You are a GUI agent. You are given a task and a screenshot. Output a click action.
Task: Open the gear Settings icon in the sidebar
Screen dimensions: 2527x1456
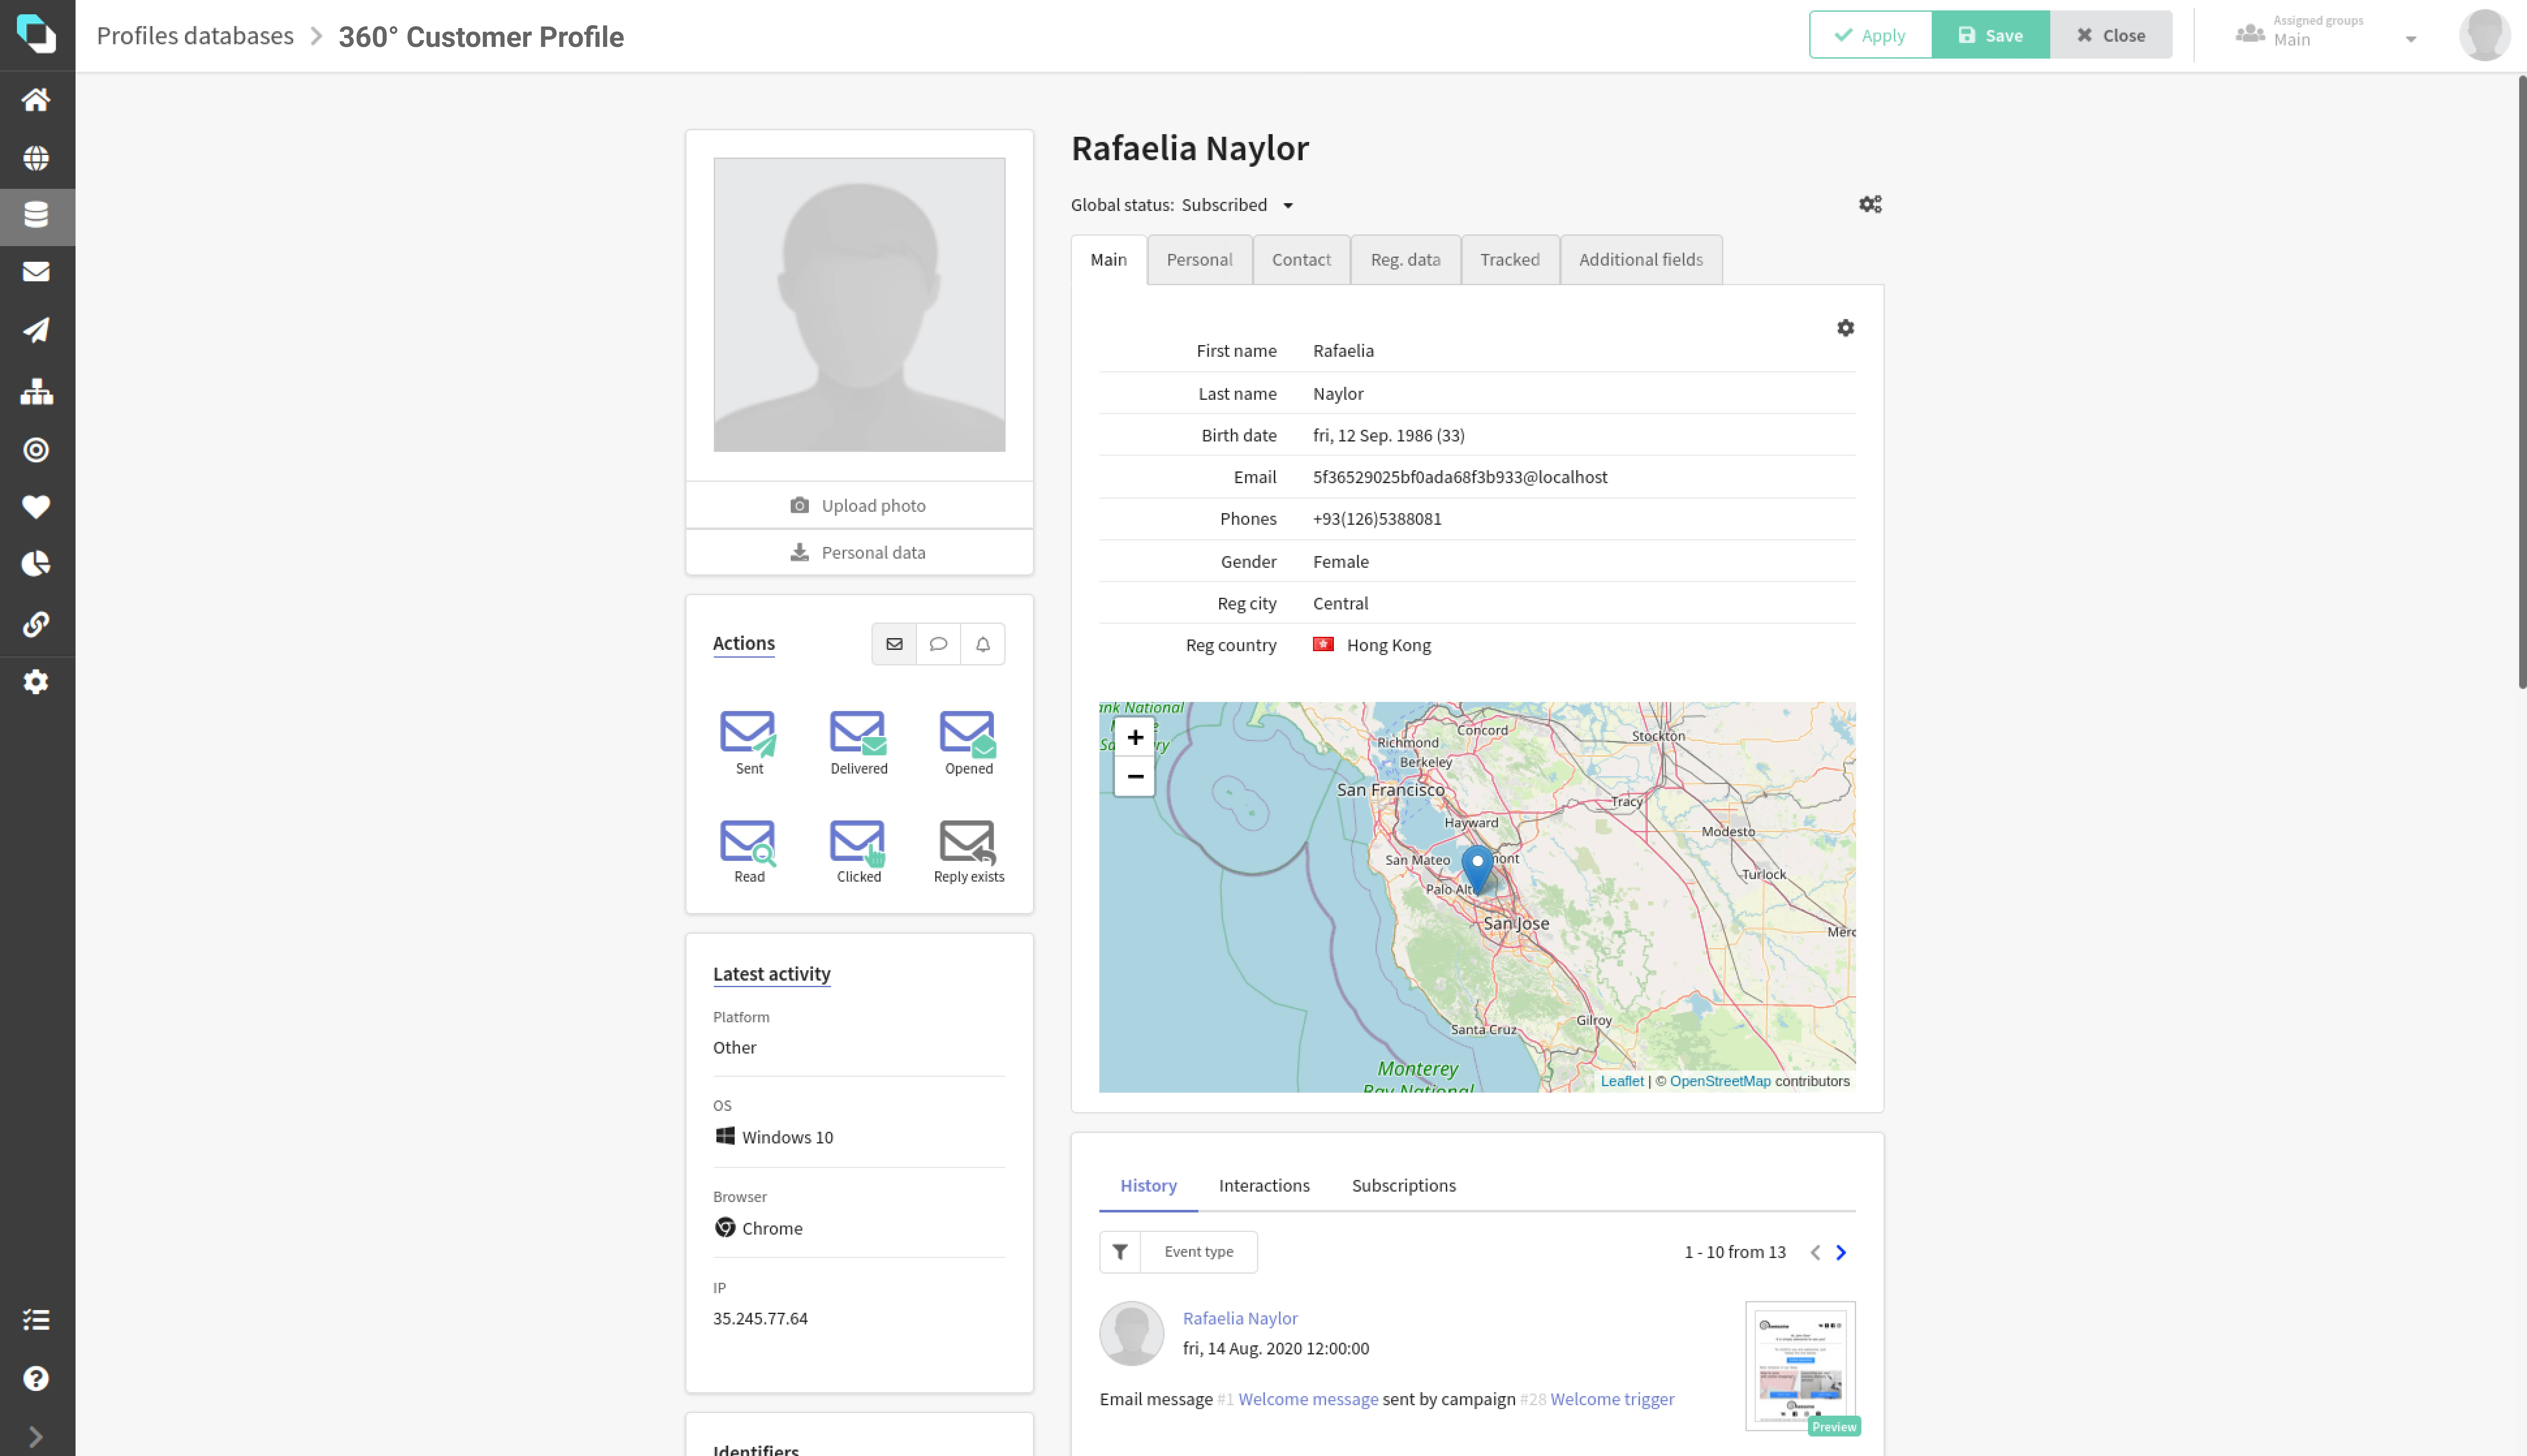[36, 682]
